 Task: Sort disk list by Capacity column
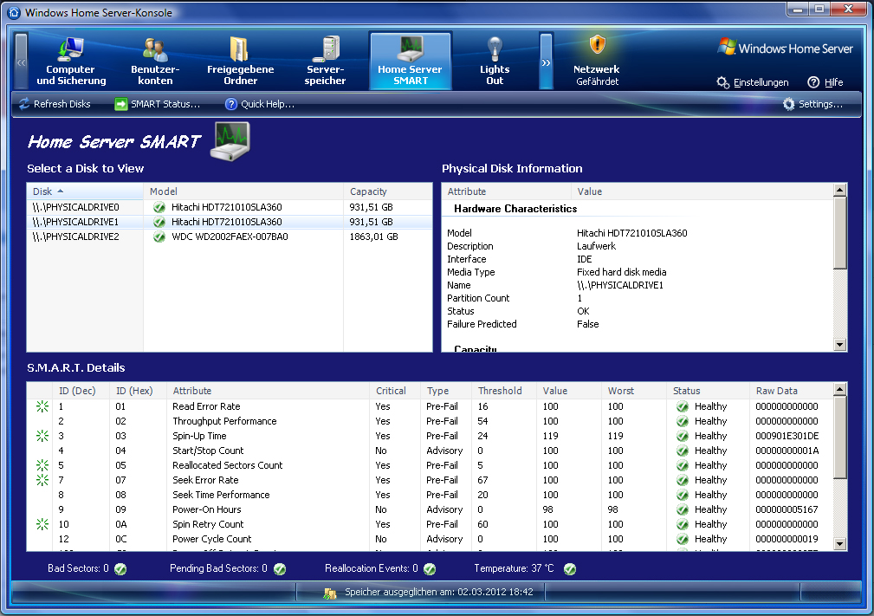coord(387,191)
